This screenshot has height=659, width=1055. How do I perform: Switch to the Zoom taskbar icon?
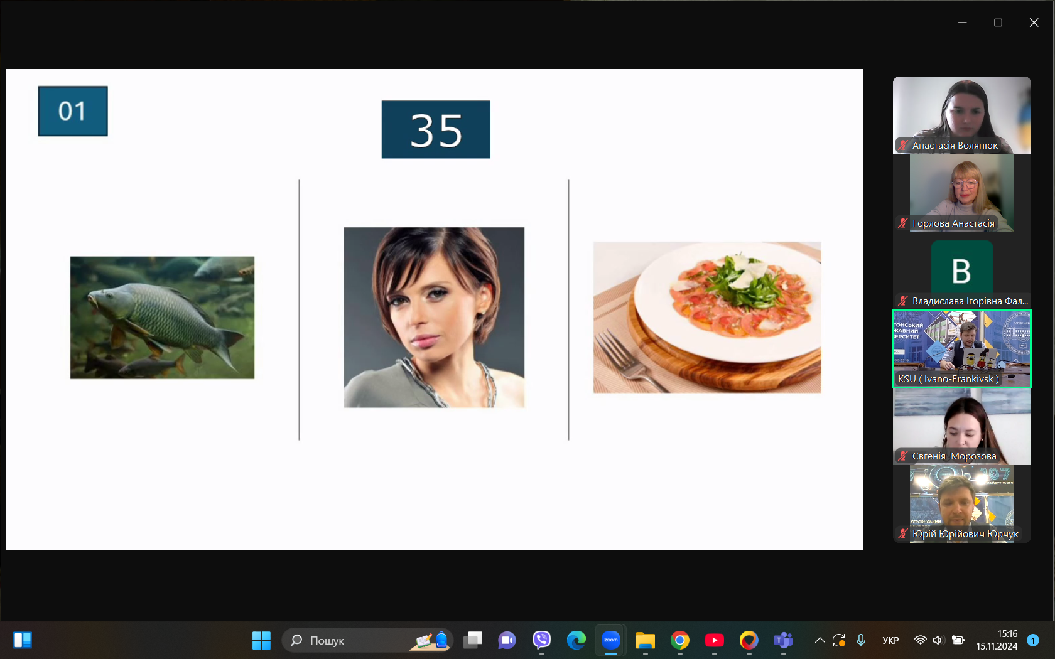coord(610,640)
